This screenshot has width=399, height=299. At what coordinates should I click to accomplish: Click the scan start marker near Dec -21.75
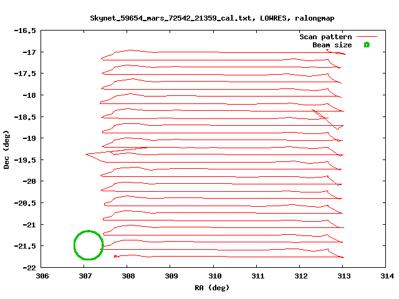point(115,256)
